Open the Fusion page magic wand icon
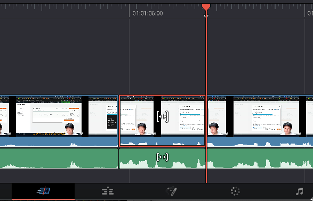313x201 pixels. pos(172,191)
